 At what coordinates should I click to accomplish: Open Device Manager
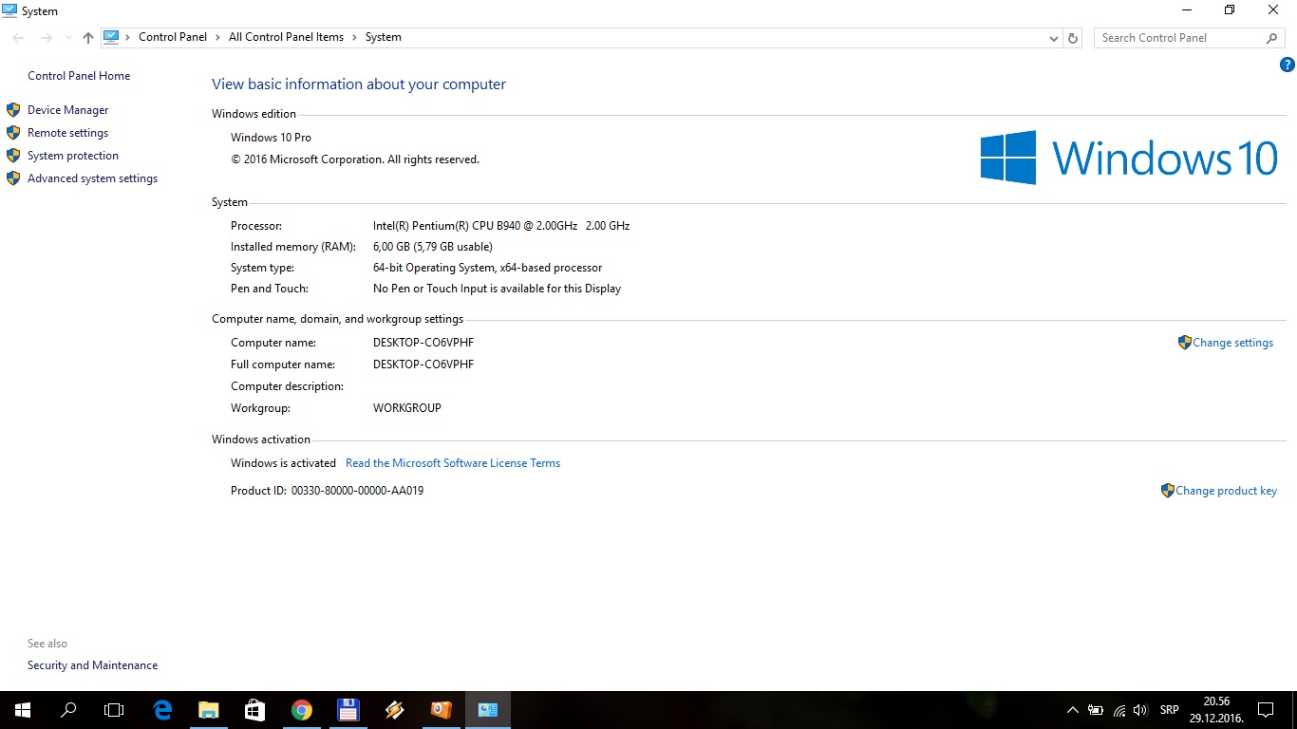pos(67,110)
